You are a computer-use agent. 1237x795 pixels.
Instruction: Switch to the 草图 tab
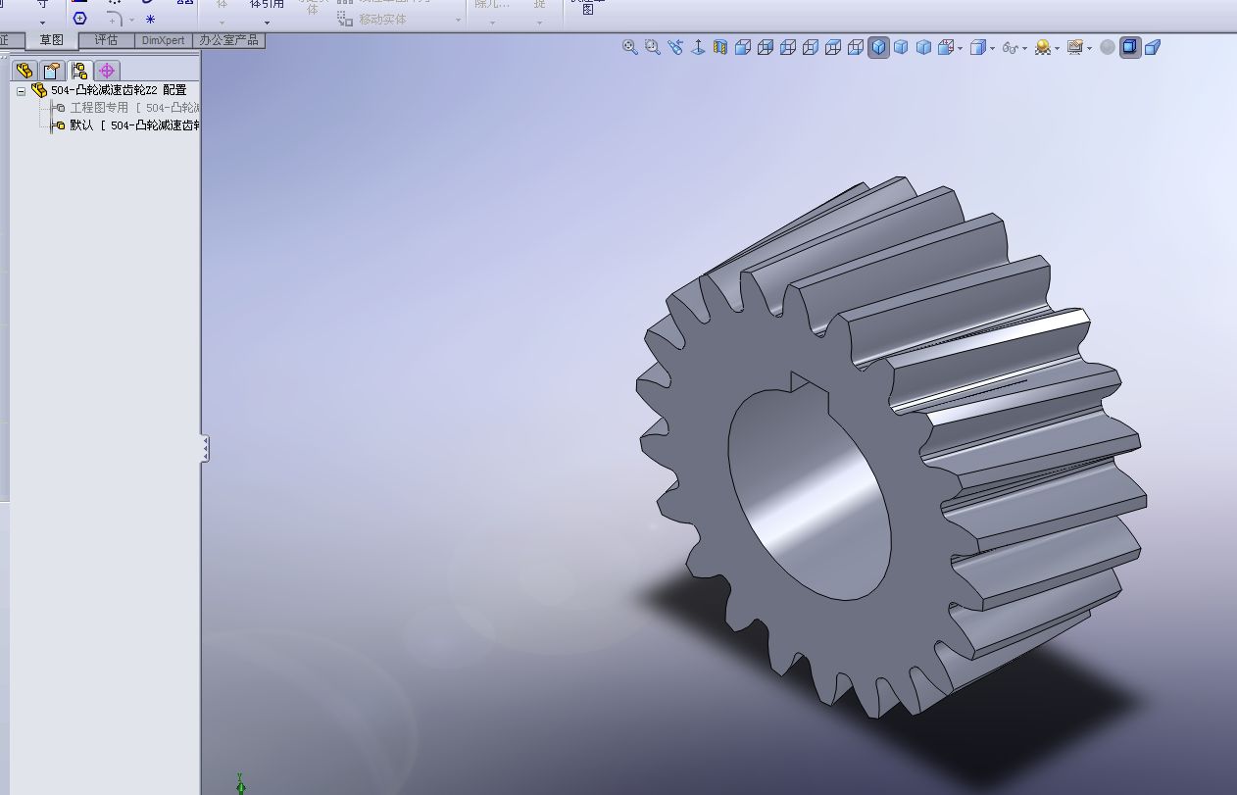[x=51, y=40]
